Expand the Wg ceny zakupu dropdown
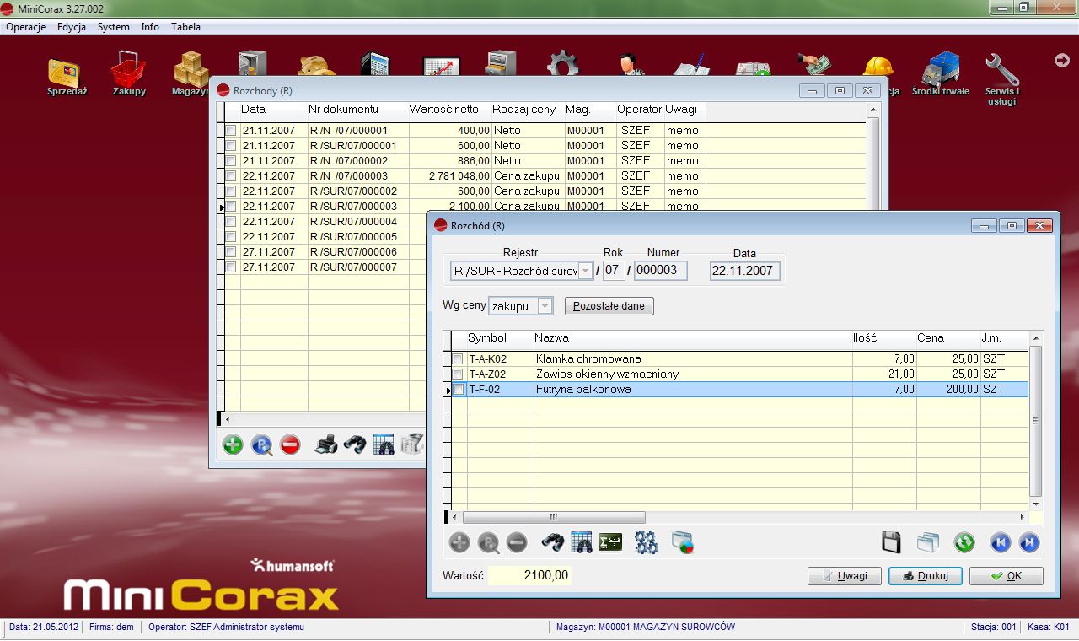 click(545, 307)
